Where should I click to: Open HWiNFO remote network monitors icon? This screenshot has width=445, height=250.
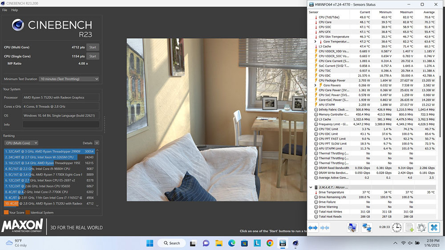(x=367, y=227)
